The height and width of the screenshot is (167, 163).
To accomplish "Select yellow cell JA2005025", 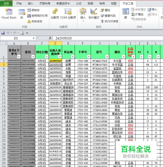I will [55, 61].
